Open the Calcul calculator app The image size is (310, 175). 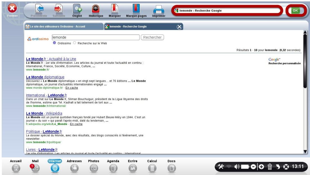152,168
